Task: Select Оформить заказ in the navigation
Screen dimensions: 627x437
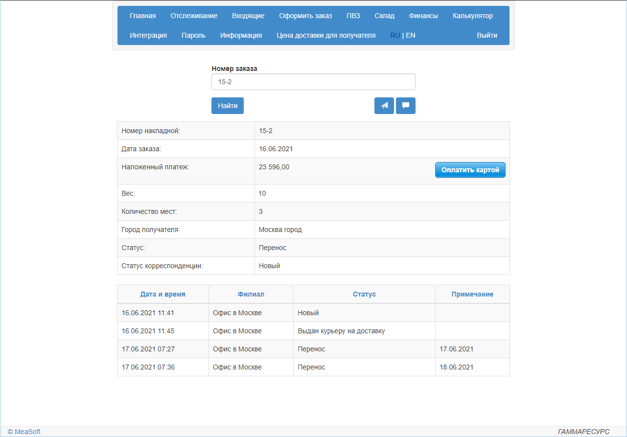Action: tap(305, 15)
